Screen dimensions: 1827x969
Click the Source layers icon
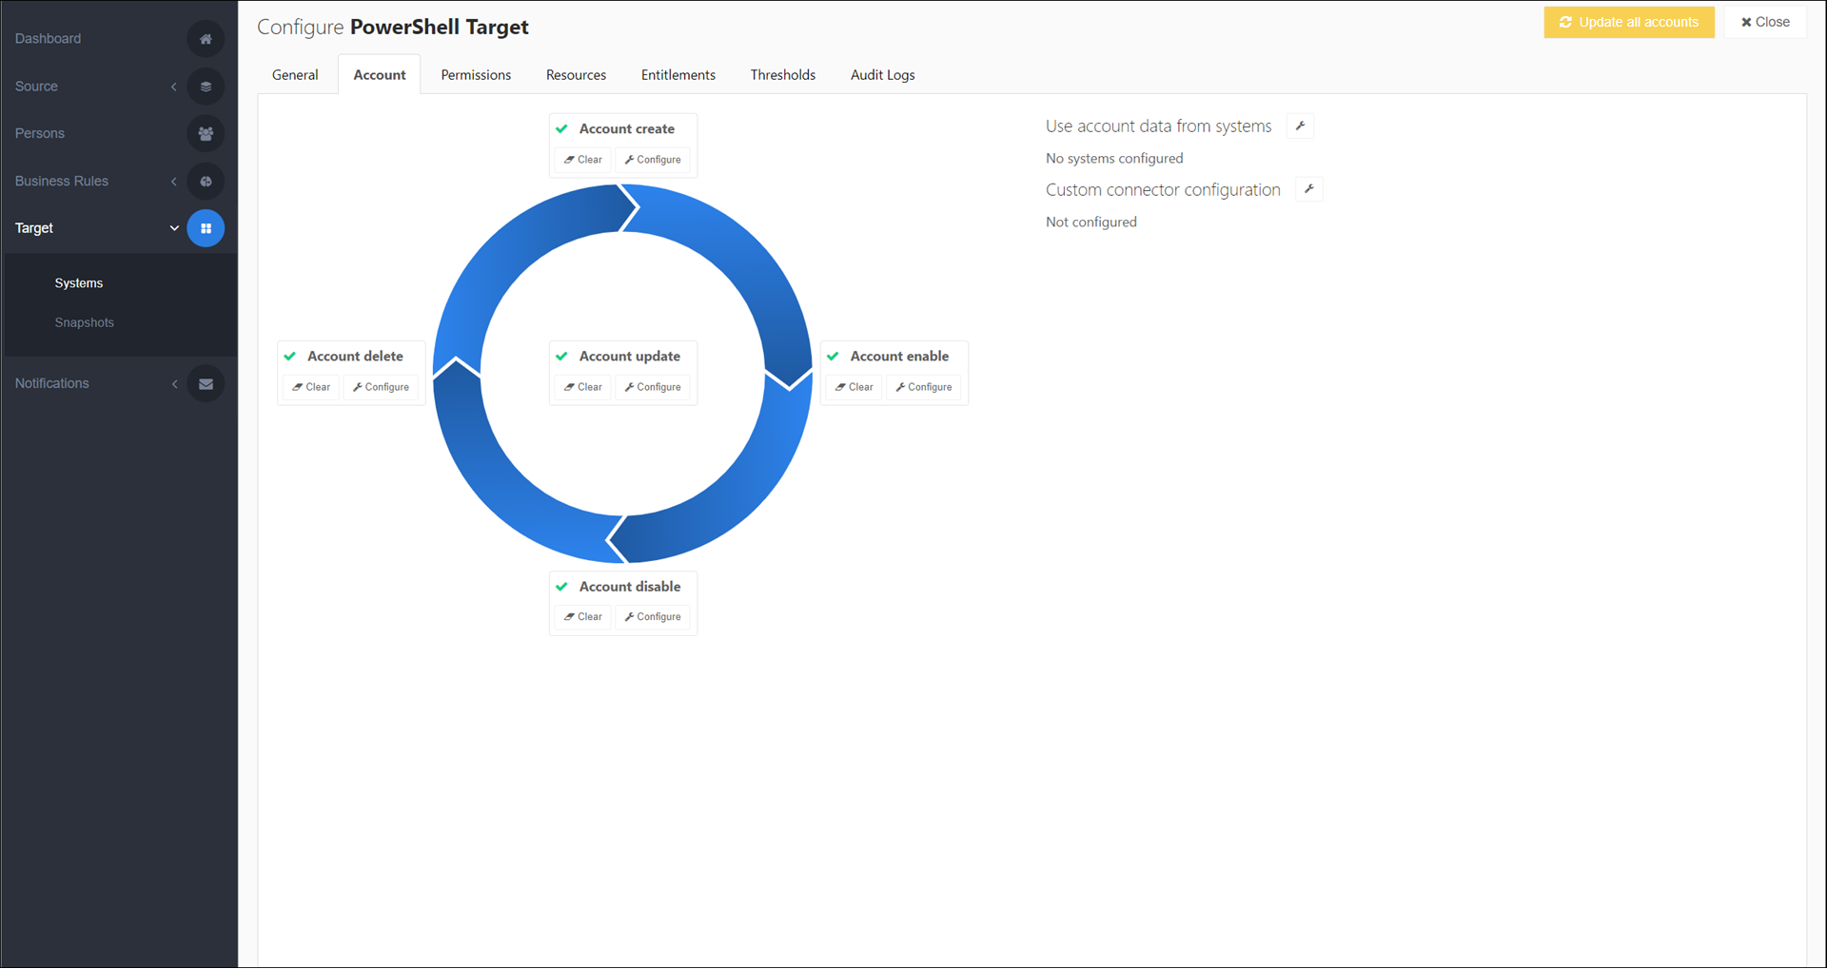pos(206,87)
